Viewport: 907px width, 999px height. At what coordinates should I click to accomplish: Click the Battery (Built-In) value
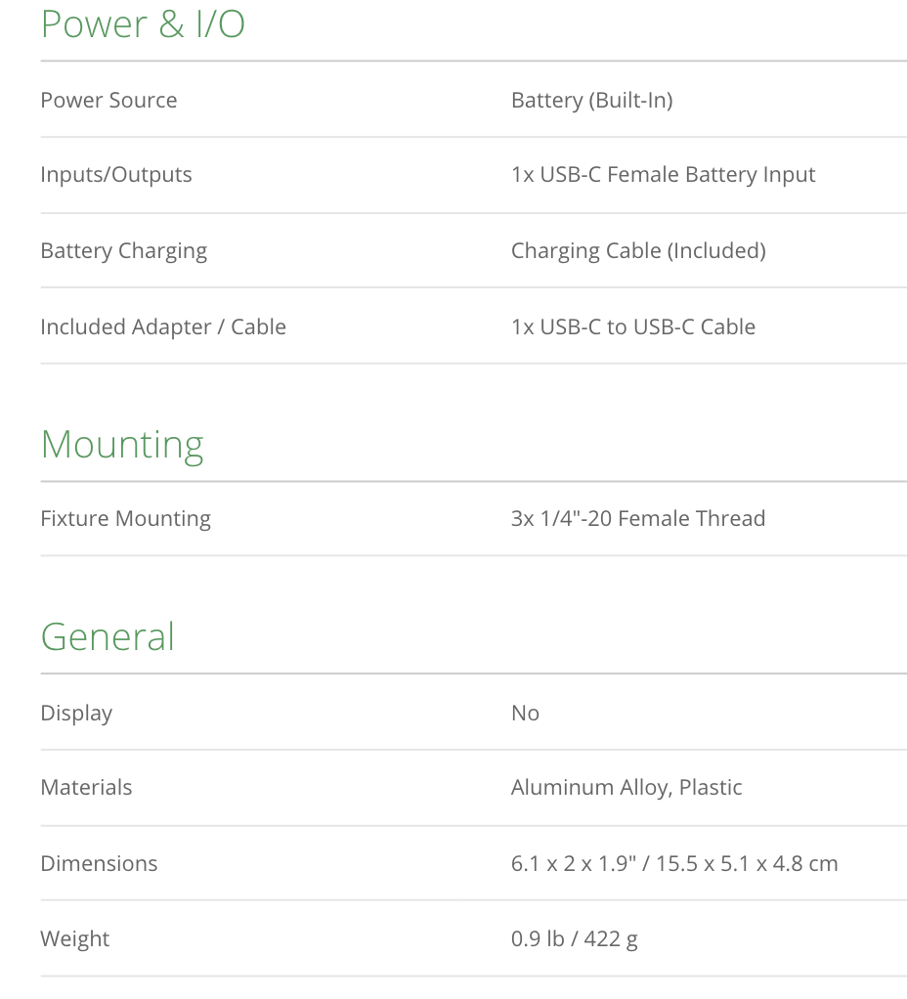click(591, 100)
